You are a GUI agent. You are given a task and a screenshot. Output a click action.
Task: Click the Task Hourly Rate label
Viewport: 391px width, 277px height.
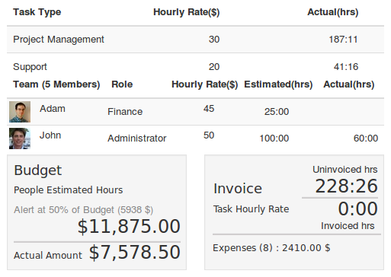[x=251, y=209]
